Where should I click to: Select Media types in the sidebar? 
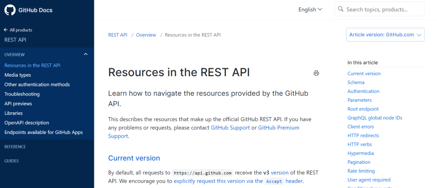pyautogui.click(x=17, y=75)
